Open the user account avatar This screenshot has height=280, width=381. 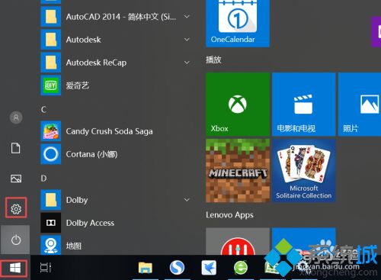[x=16, y=117]
